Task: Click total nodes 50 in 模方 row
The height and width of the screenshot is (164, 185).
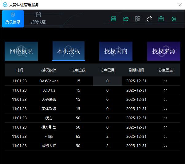Action: [78, 118]
